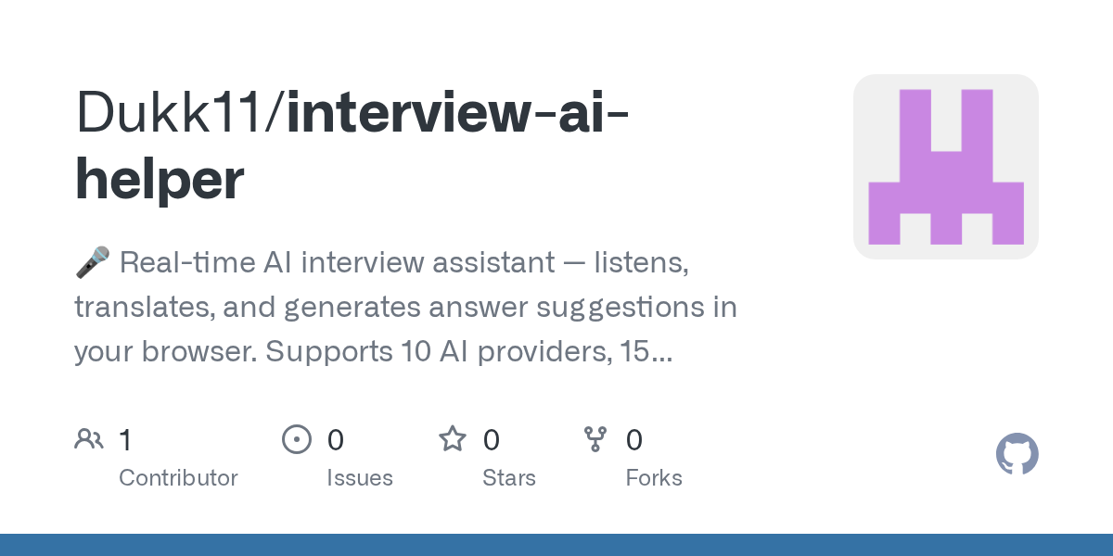The width and height of the screenshot is (1113, 556).
Task: Click the stars count beside star icon
Action: tap(492, 440)
